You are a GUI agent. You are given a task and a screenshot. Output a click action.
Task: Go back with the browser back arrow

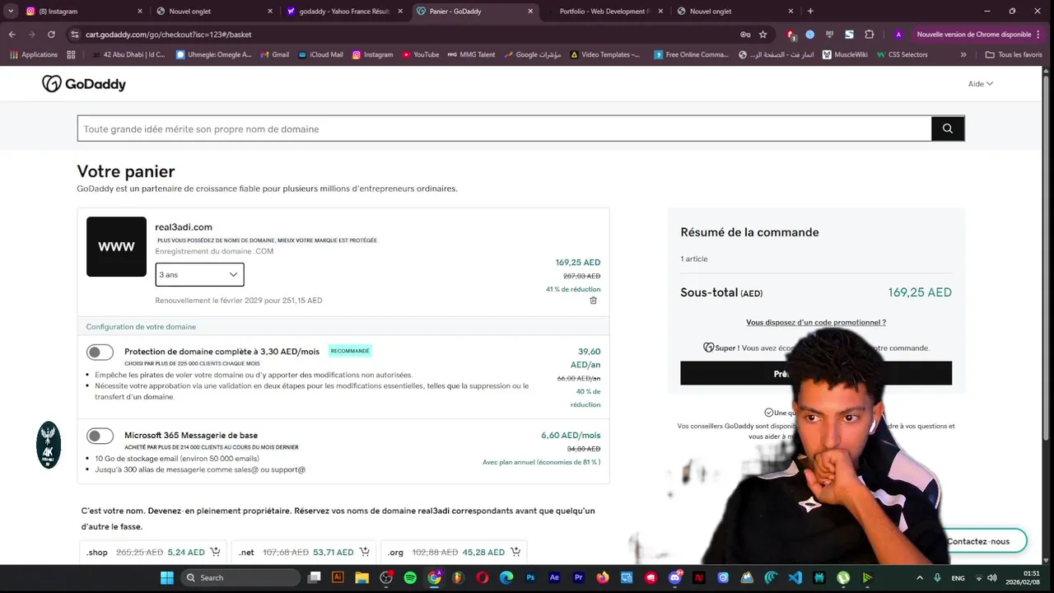[x=12, y=35]
